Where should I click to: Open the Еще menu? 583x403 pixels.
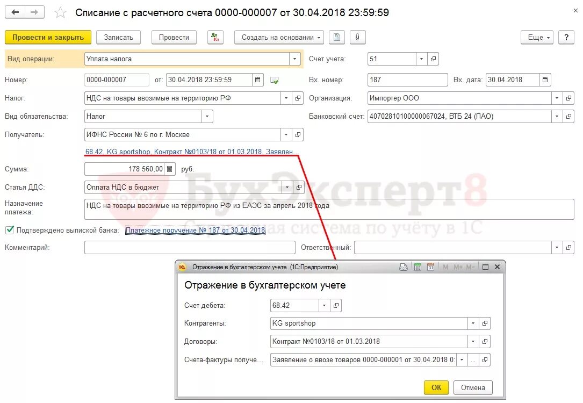[537, 37]
